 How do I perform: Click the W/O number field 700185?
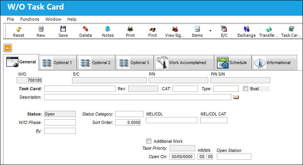pos(29,80)
